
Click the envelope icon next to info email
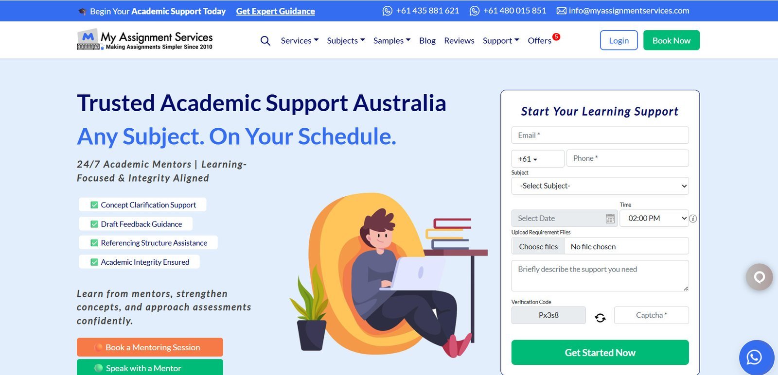click(561, 11)
